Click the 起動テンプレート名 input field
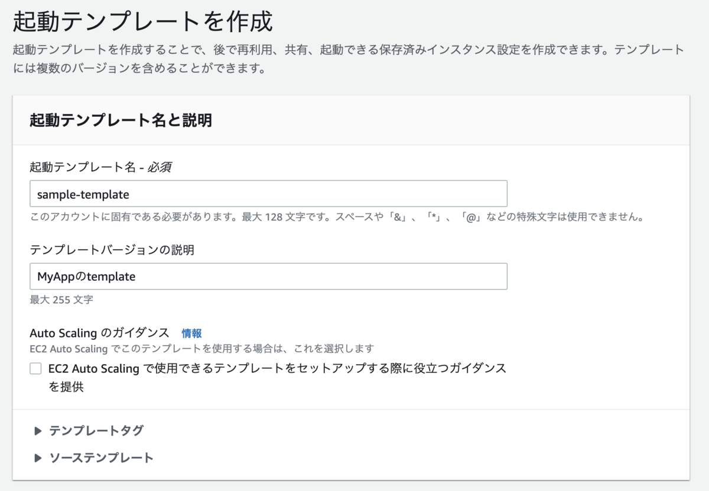This screenshot has width=709, height=491. point(269,193)
